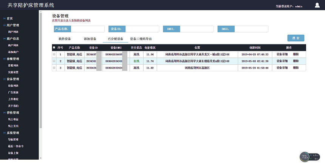This screenshot has height=163, width=325.
Task: Click the circular 72 performance widget
Action: point(305,156)
